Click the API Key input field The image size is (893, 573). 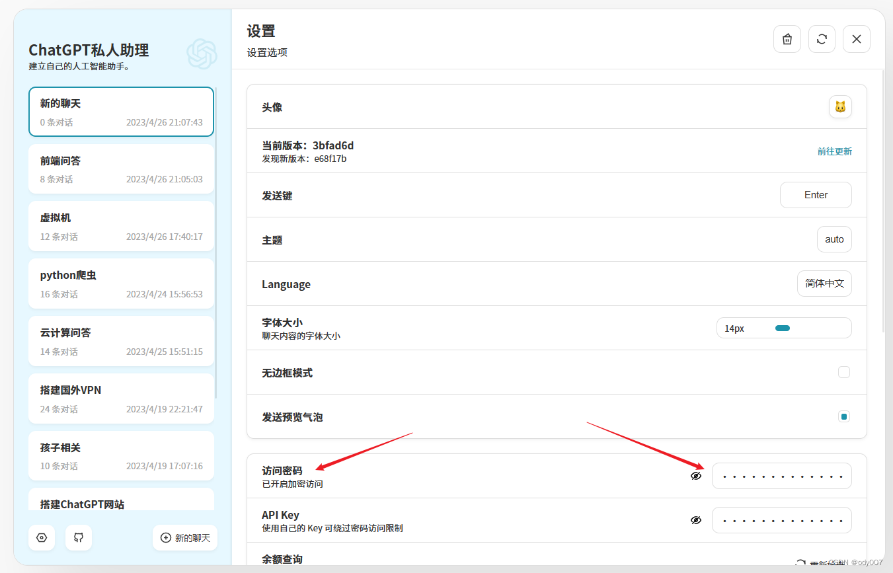pyautogui.click(x=782, y=520)
